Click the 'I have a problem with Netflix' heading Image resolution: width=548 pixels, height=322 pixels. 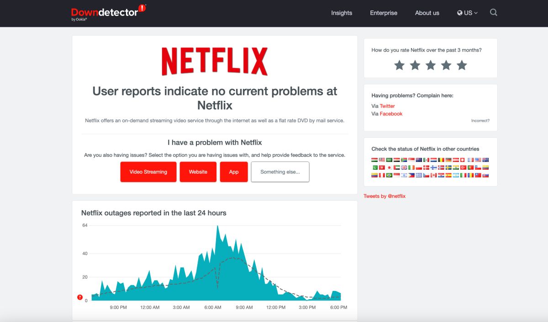pyautogui.click(x=215, y=142)
